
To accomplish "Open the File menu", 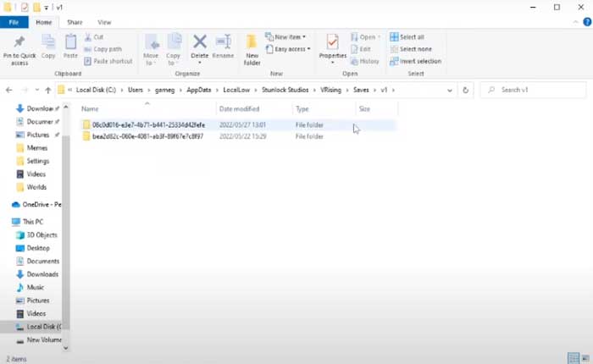I will [x=15, y=22].
